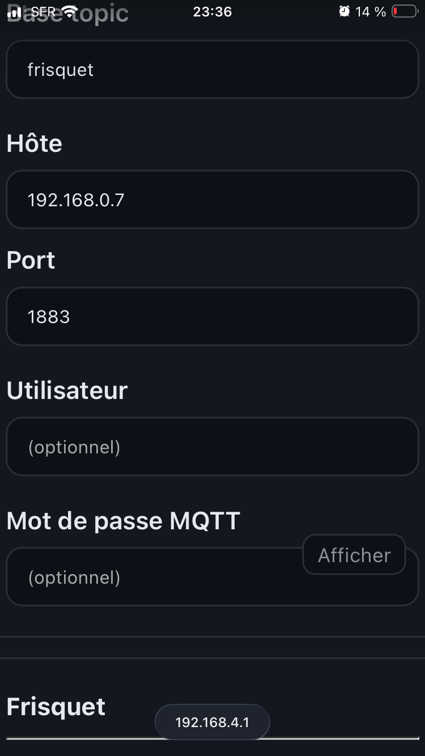Image resolution: width=425 pixels, height=756 pixels.
Task: Select the Port field showing 1883
Action: click(212, 316)
